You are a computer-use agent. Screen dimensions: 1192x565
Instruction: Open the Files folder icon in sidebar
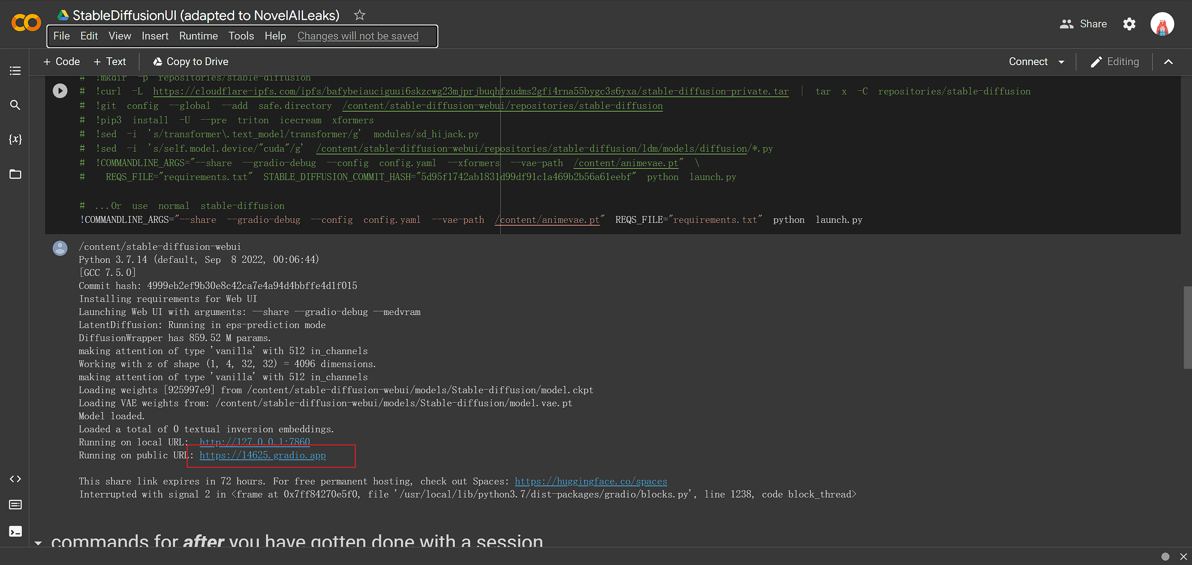(15, 174)
